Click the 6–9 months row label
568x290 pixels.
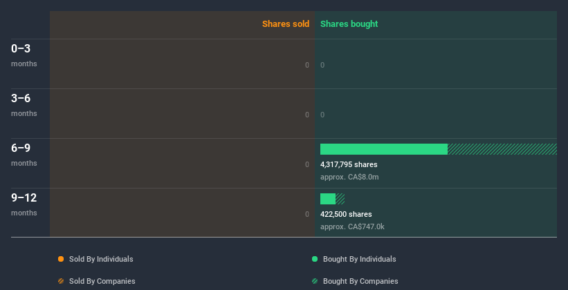[x=24, y=155]
